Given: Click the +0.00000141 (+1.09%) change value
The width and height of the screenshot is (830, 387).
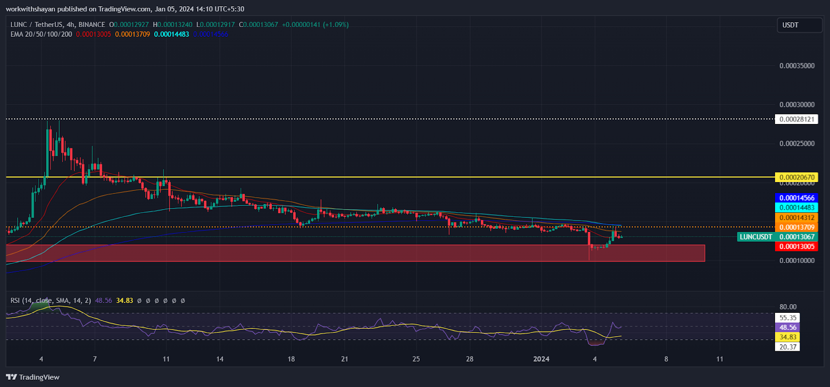Looking at the screenshot, I should (x=315, y=24).
